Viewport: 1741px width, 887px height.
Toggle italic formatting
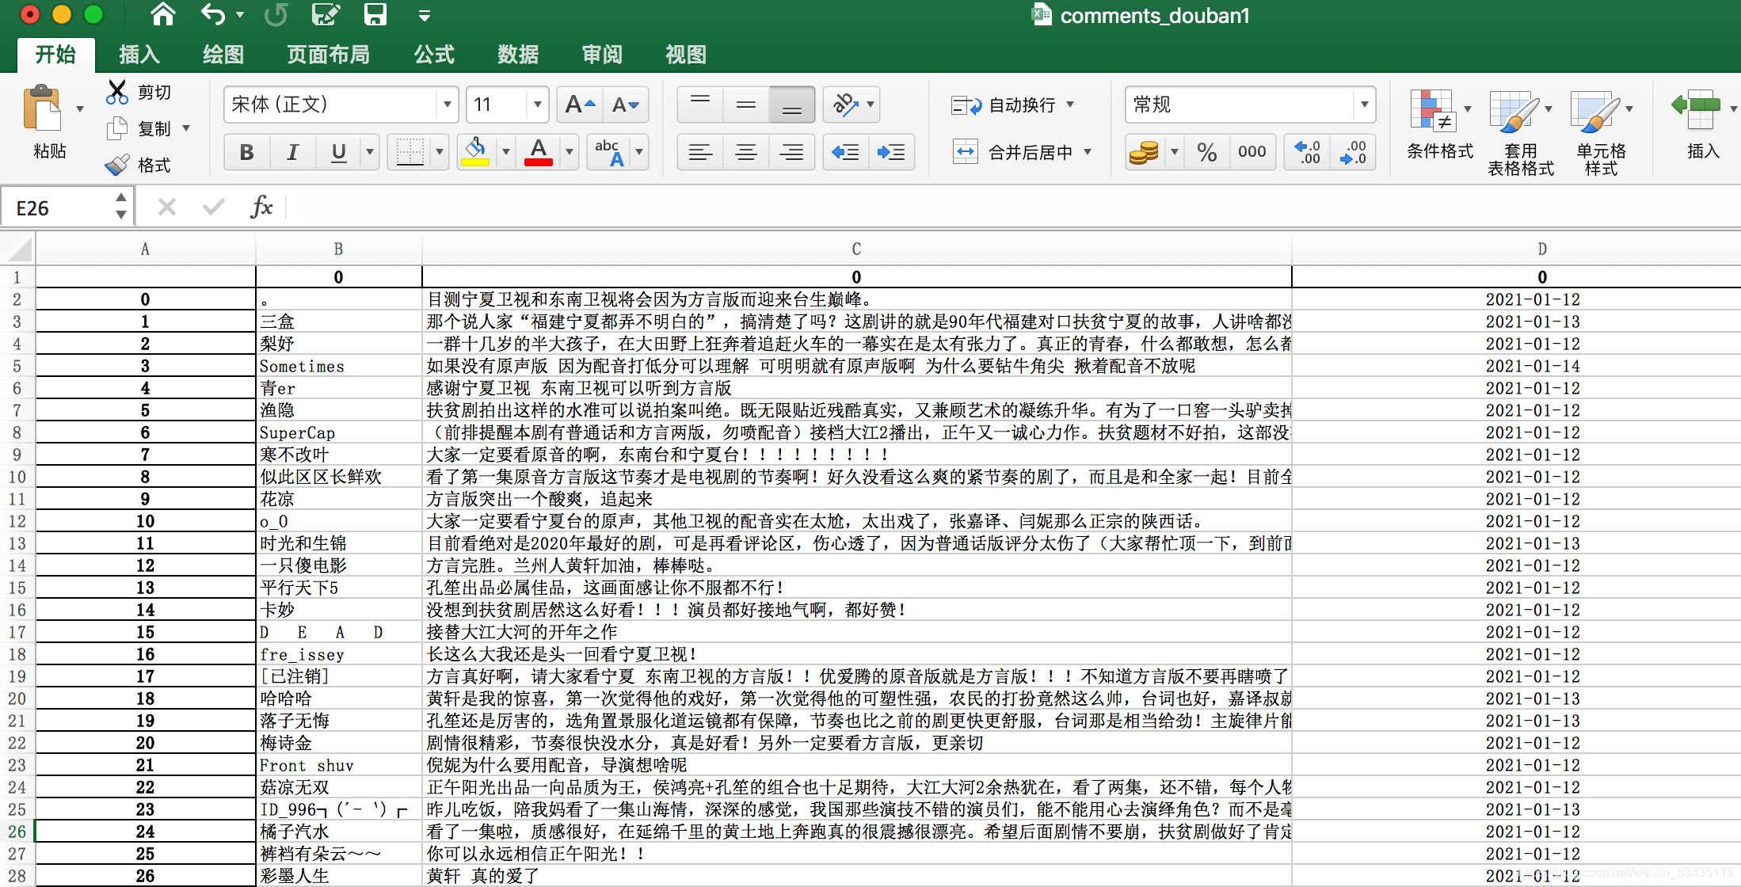coord(292,152)
